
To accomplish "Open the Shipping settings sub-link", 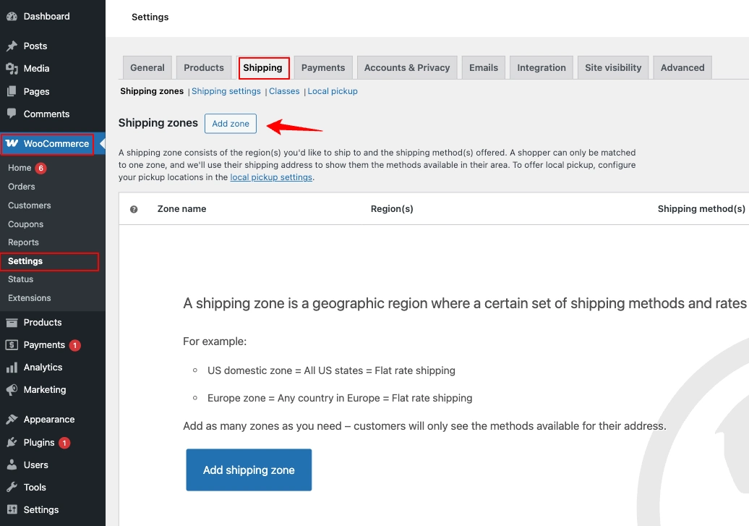I will point(226,91).
